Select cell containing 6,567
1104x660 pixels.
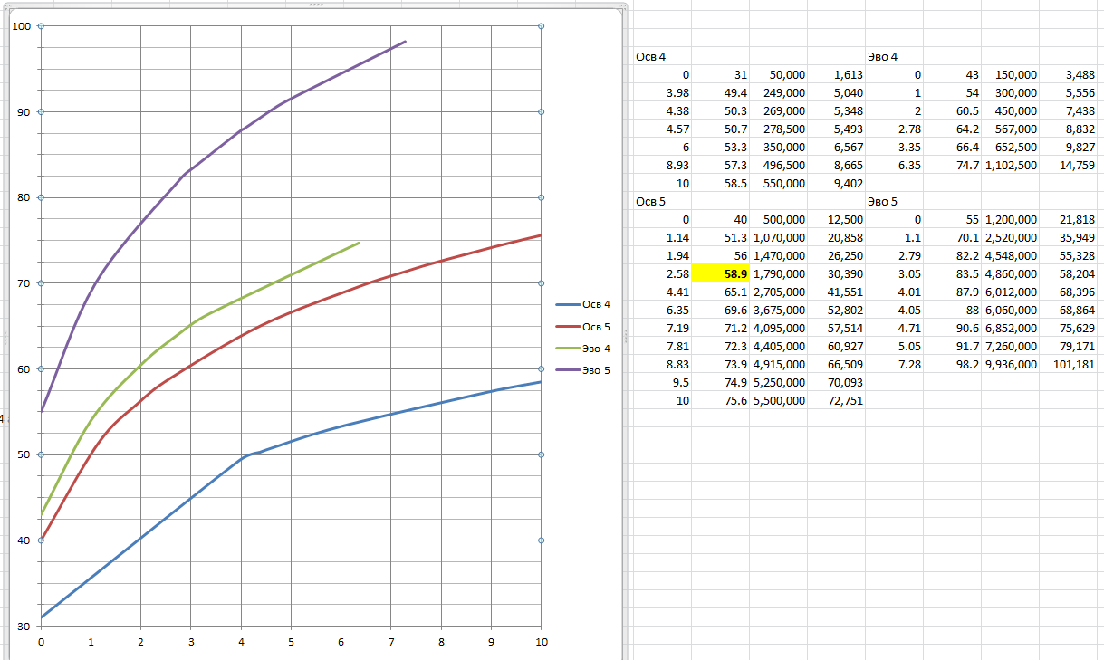pos(836,147)
